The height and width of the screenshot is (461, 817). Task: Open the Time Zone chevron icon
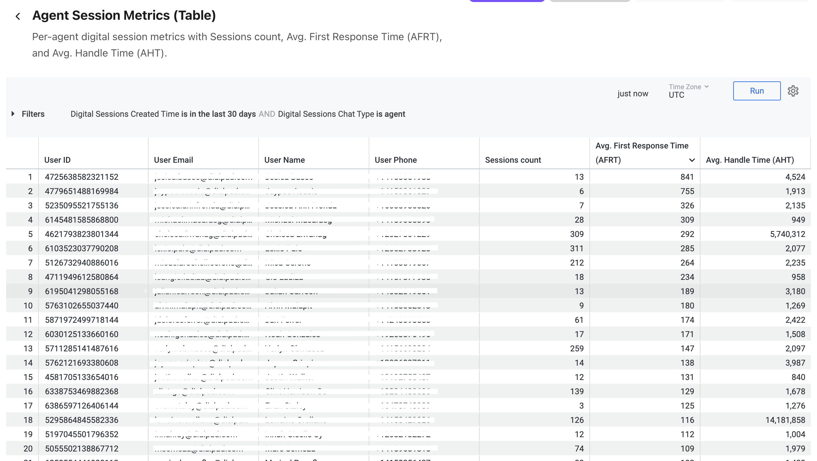(x=707, y=86)
